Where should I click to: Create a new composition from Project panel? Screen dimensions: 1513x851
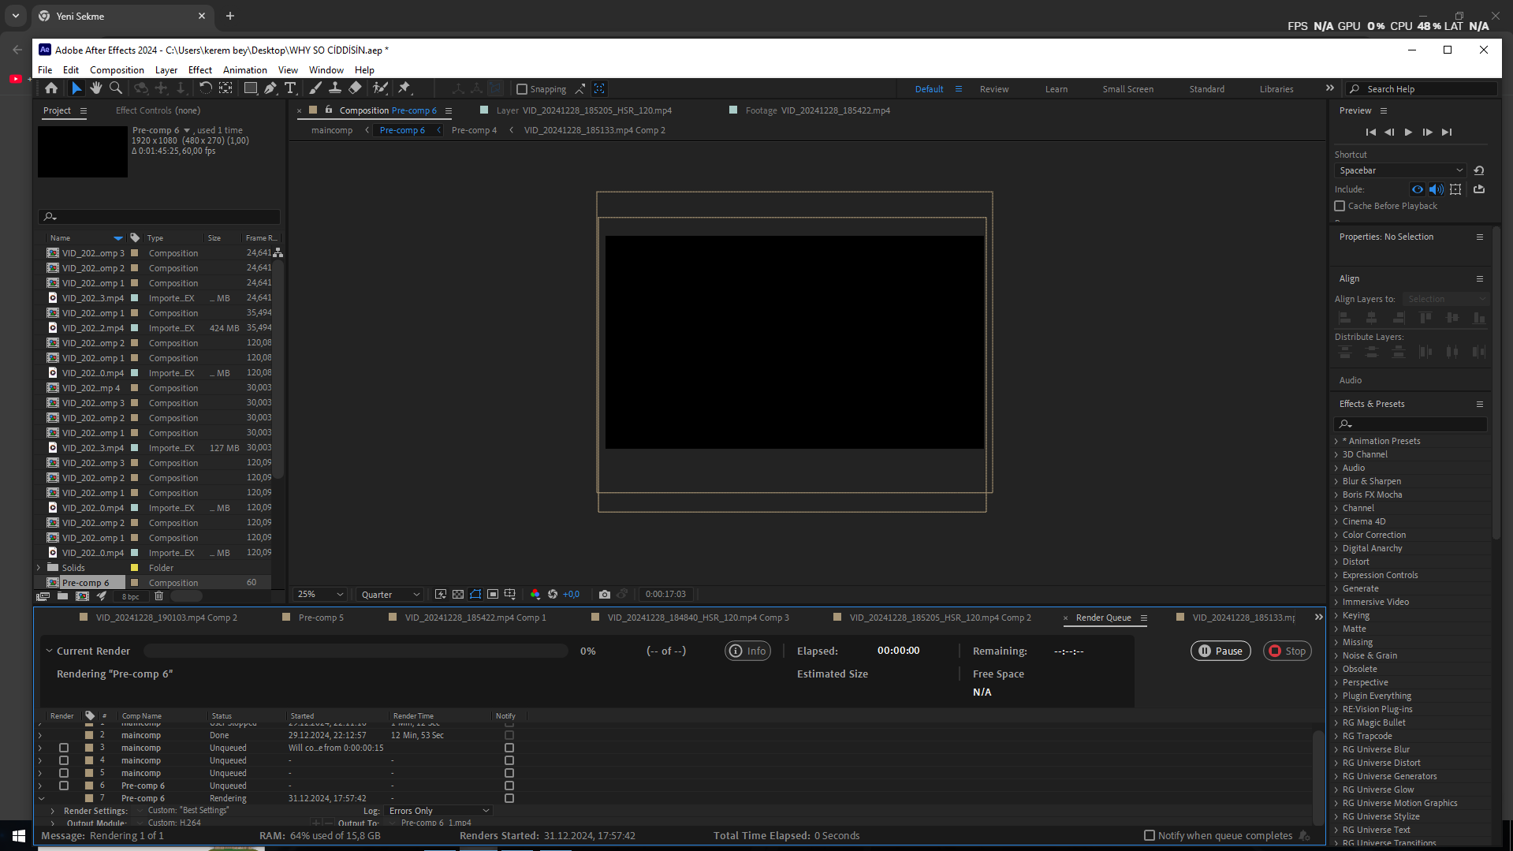coord(82,596)
